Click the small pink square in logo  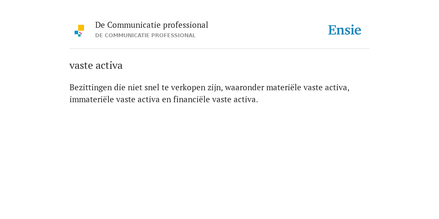81,33
